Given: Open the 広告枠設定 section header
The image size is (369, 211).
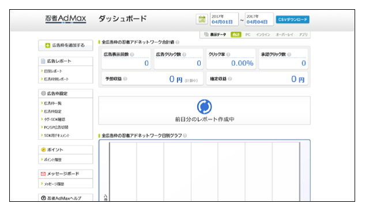Looking at the screenshot, I should click(x=65, y=93).
